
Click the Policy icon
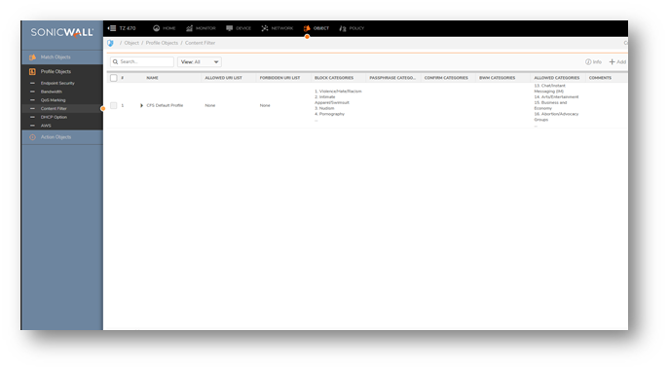click(343, 28)
